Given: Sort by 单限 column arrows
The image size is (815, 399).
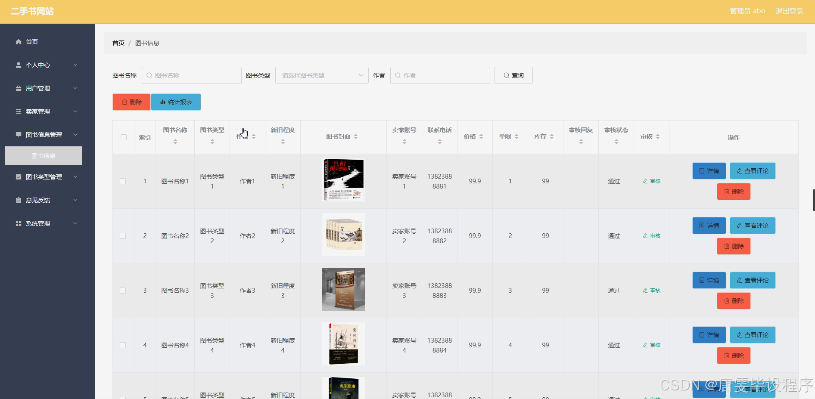Looking at the screenshot, I should coord(516,136).
